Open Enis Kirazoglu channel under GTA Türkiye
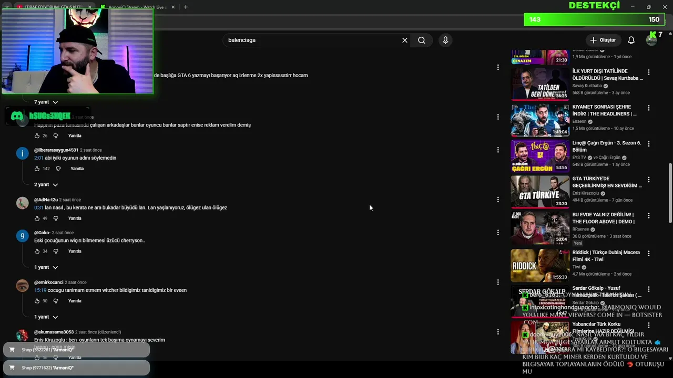673x378 pixels. [x=587, y=193]
